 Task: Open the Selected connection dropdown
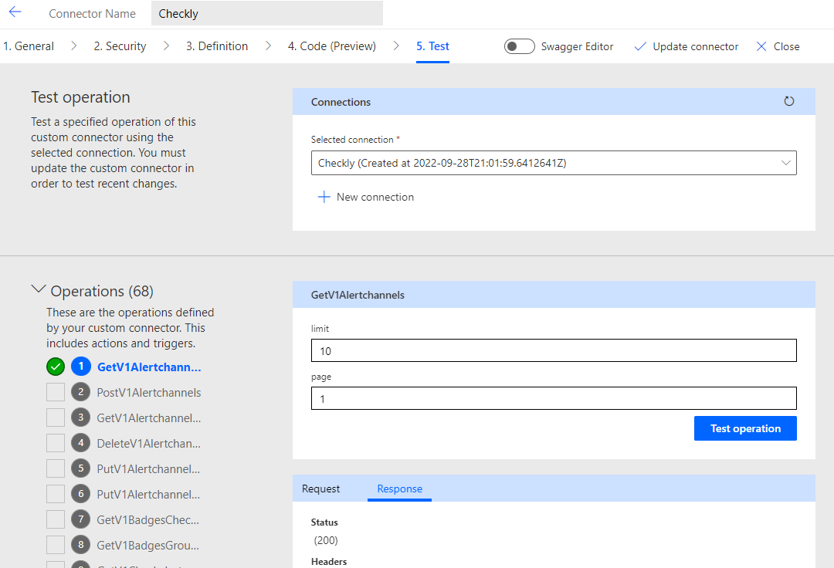coord(554,163)
